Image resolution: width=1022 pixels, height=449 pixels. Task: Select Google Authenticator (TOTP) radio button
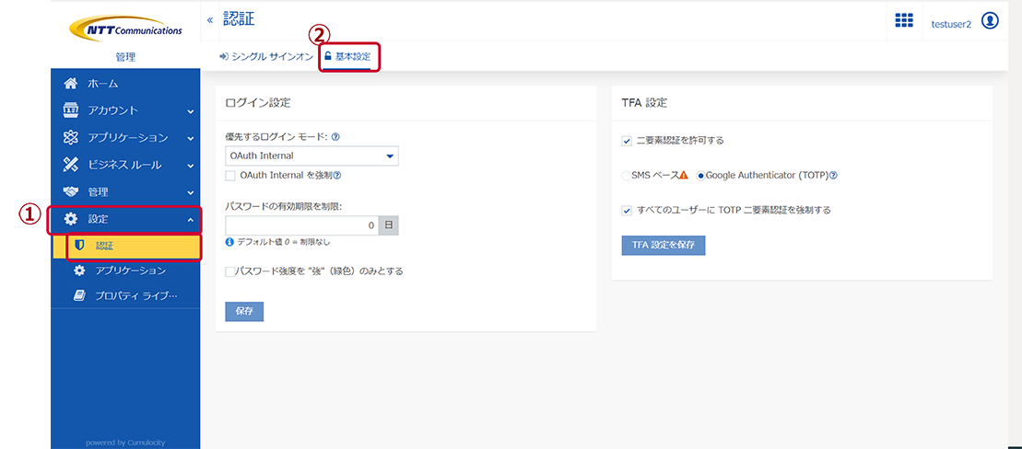(x=700, y=176)
